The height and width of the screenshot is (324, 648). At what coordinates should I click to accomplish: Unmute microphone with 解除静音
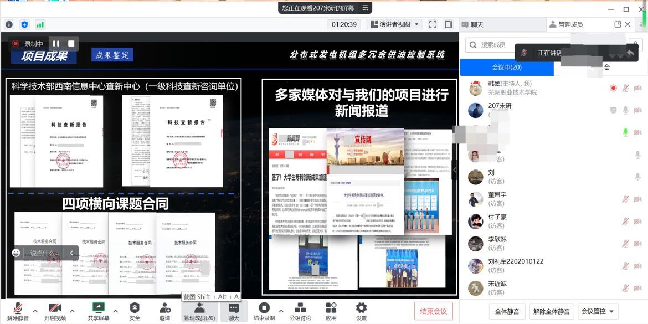coord(18,311)
